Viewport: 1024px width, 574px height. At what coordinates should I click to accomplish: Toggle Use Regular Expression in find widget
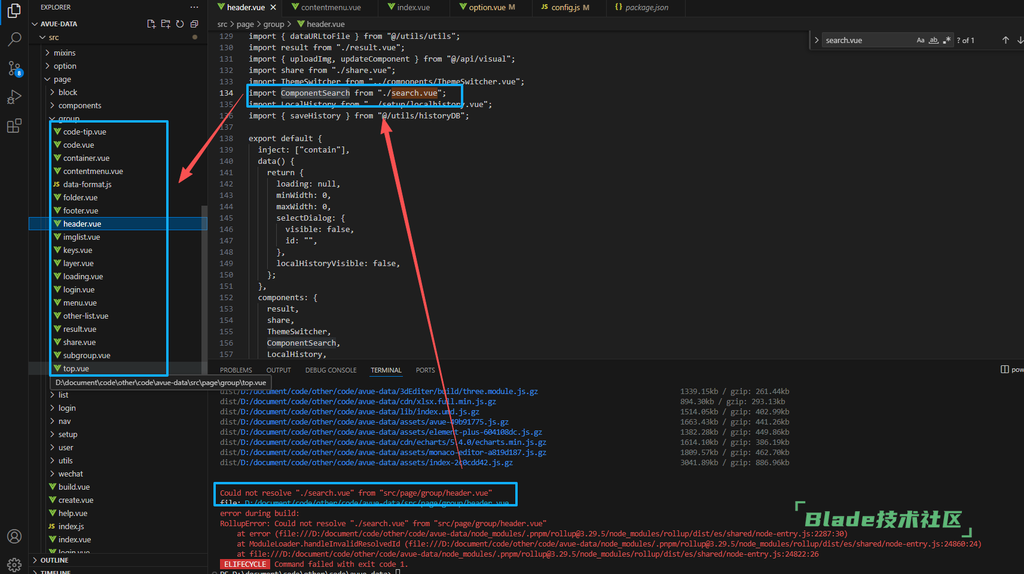[x=946, y=40]
